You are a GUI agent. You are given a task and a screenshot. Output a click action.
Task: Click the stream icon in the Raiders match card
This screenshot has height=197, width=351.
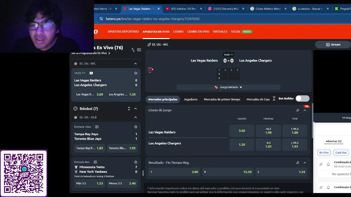91,73
